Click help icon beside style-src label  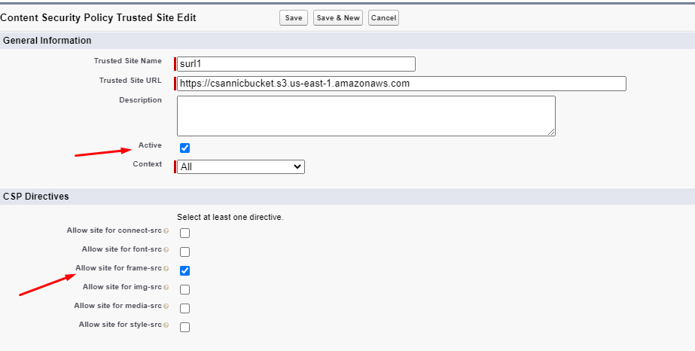(166, 325)
